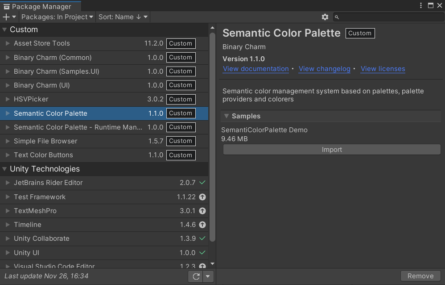This screenshot has height=285, width=445.
Task: Click the search magnifier icon
Action: 337,17
